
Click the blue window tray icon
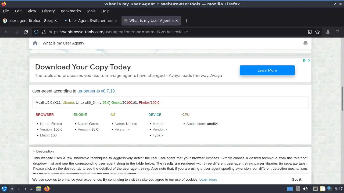(290, 189)
